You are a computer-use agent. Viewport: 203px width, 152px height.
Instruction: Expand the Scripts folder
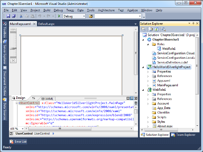148,118
